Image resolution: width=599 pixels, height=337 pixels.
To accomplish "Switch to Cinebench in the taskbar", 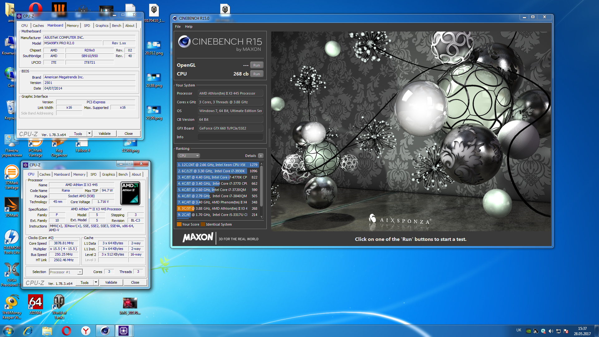I will [x=105, y=331].
